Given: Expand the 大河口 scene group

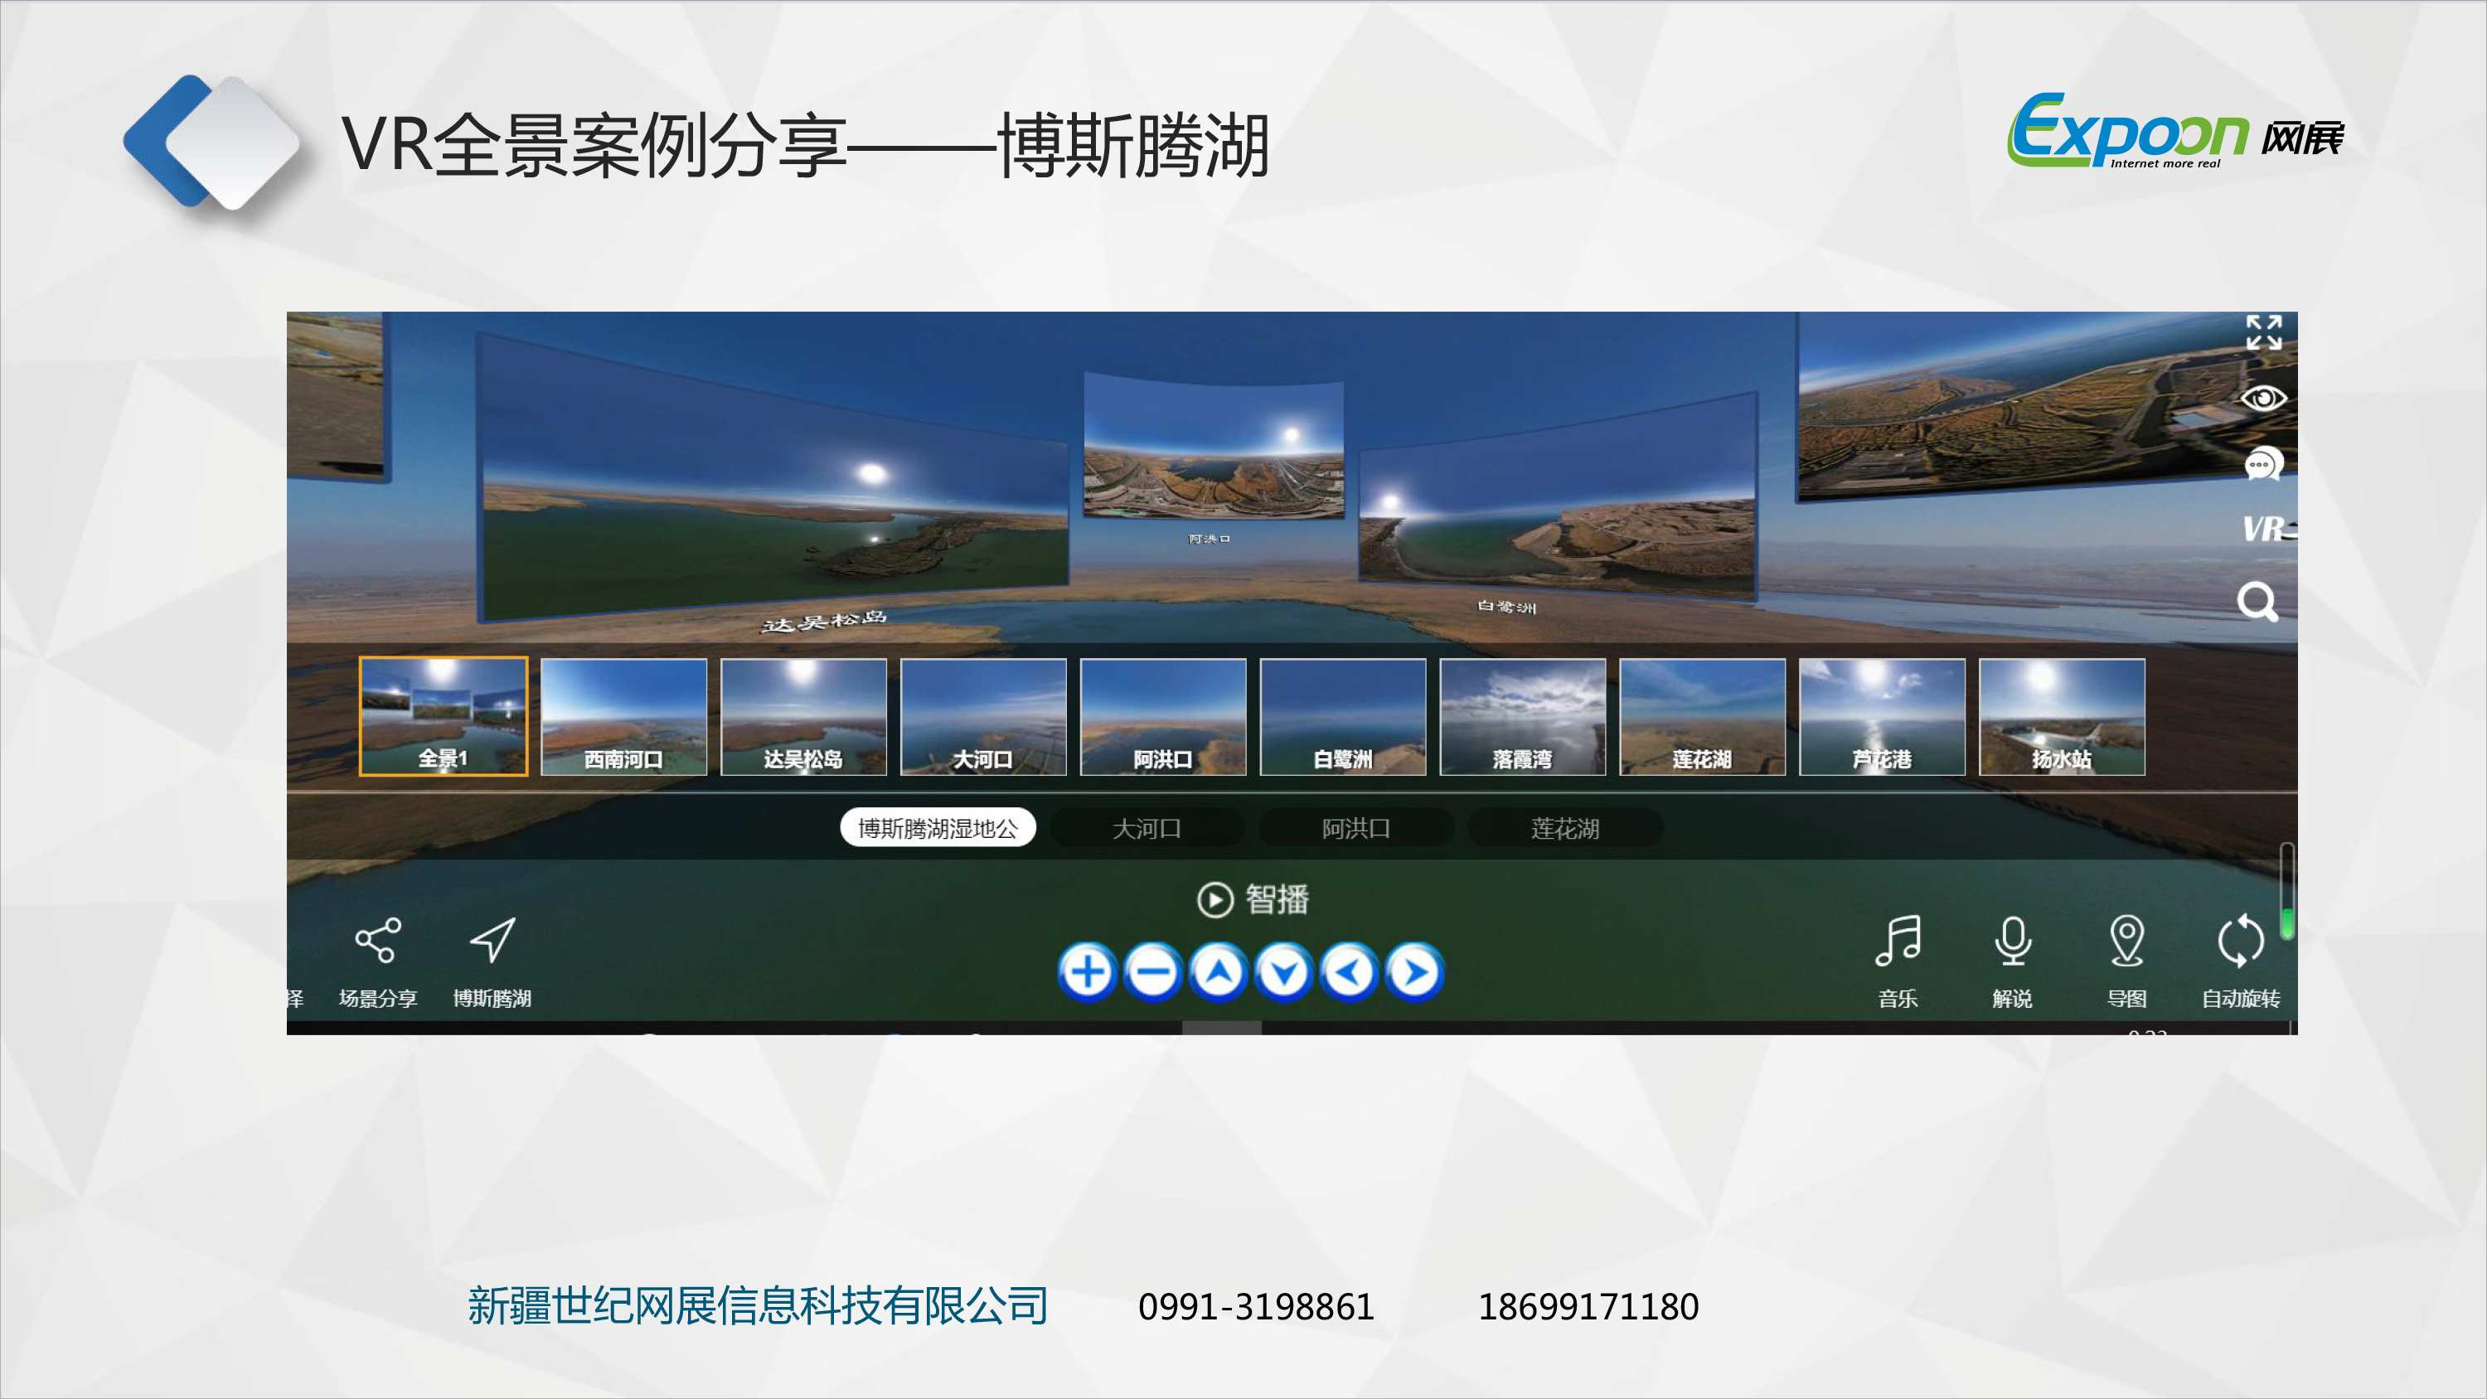Looking at the screenshot, I should (x=1147, y=827).
